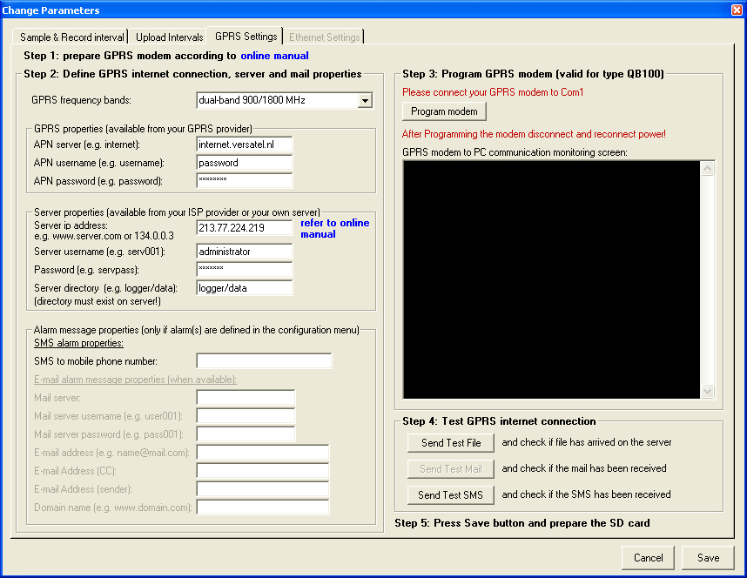Screen dimensions: 747x578
Task: Save the GPRS parameter settings
Action: tap(708, 558)
